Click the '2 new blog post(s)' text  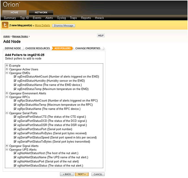pos(21,25)
